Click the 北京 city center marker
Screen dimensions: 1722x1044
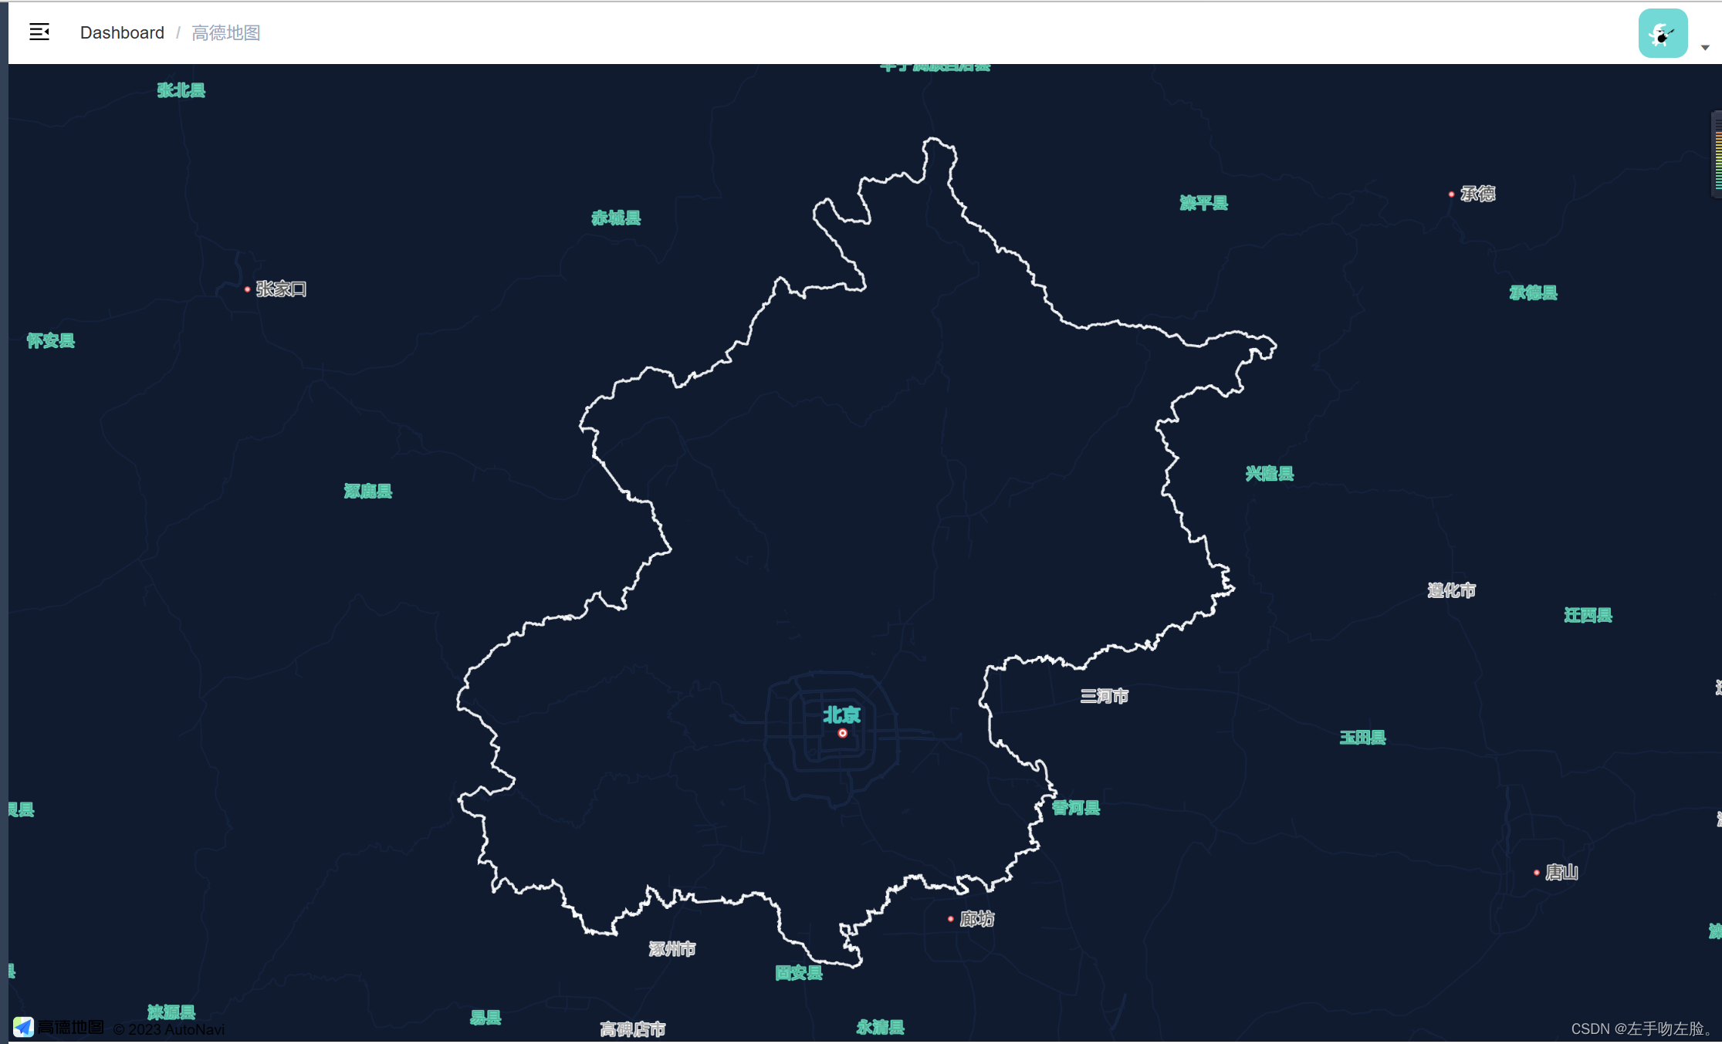843,733
